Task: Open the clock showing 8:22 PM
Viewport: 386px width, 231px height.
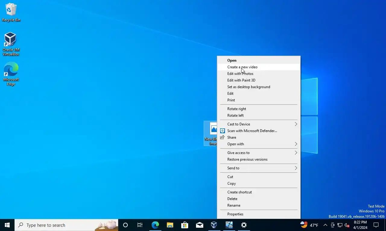Action: pyautogui.click(x=360, y=225)
